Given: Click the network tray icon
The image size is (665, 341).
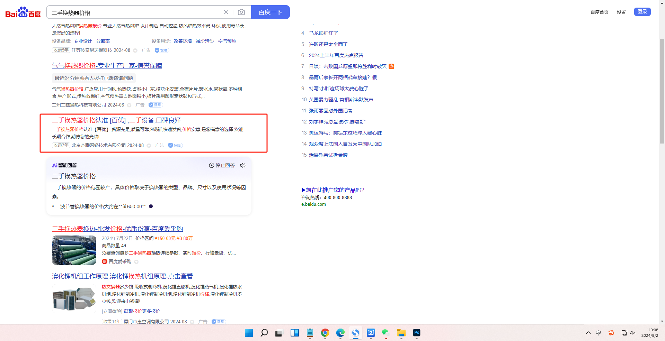Looking at the screenshot, I should pyautogui.click(x=624, y=333).
